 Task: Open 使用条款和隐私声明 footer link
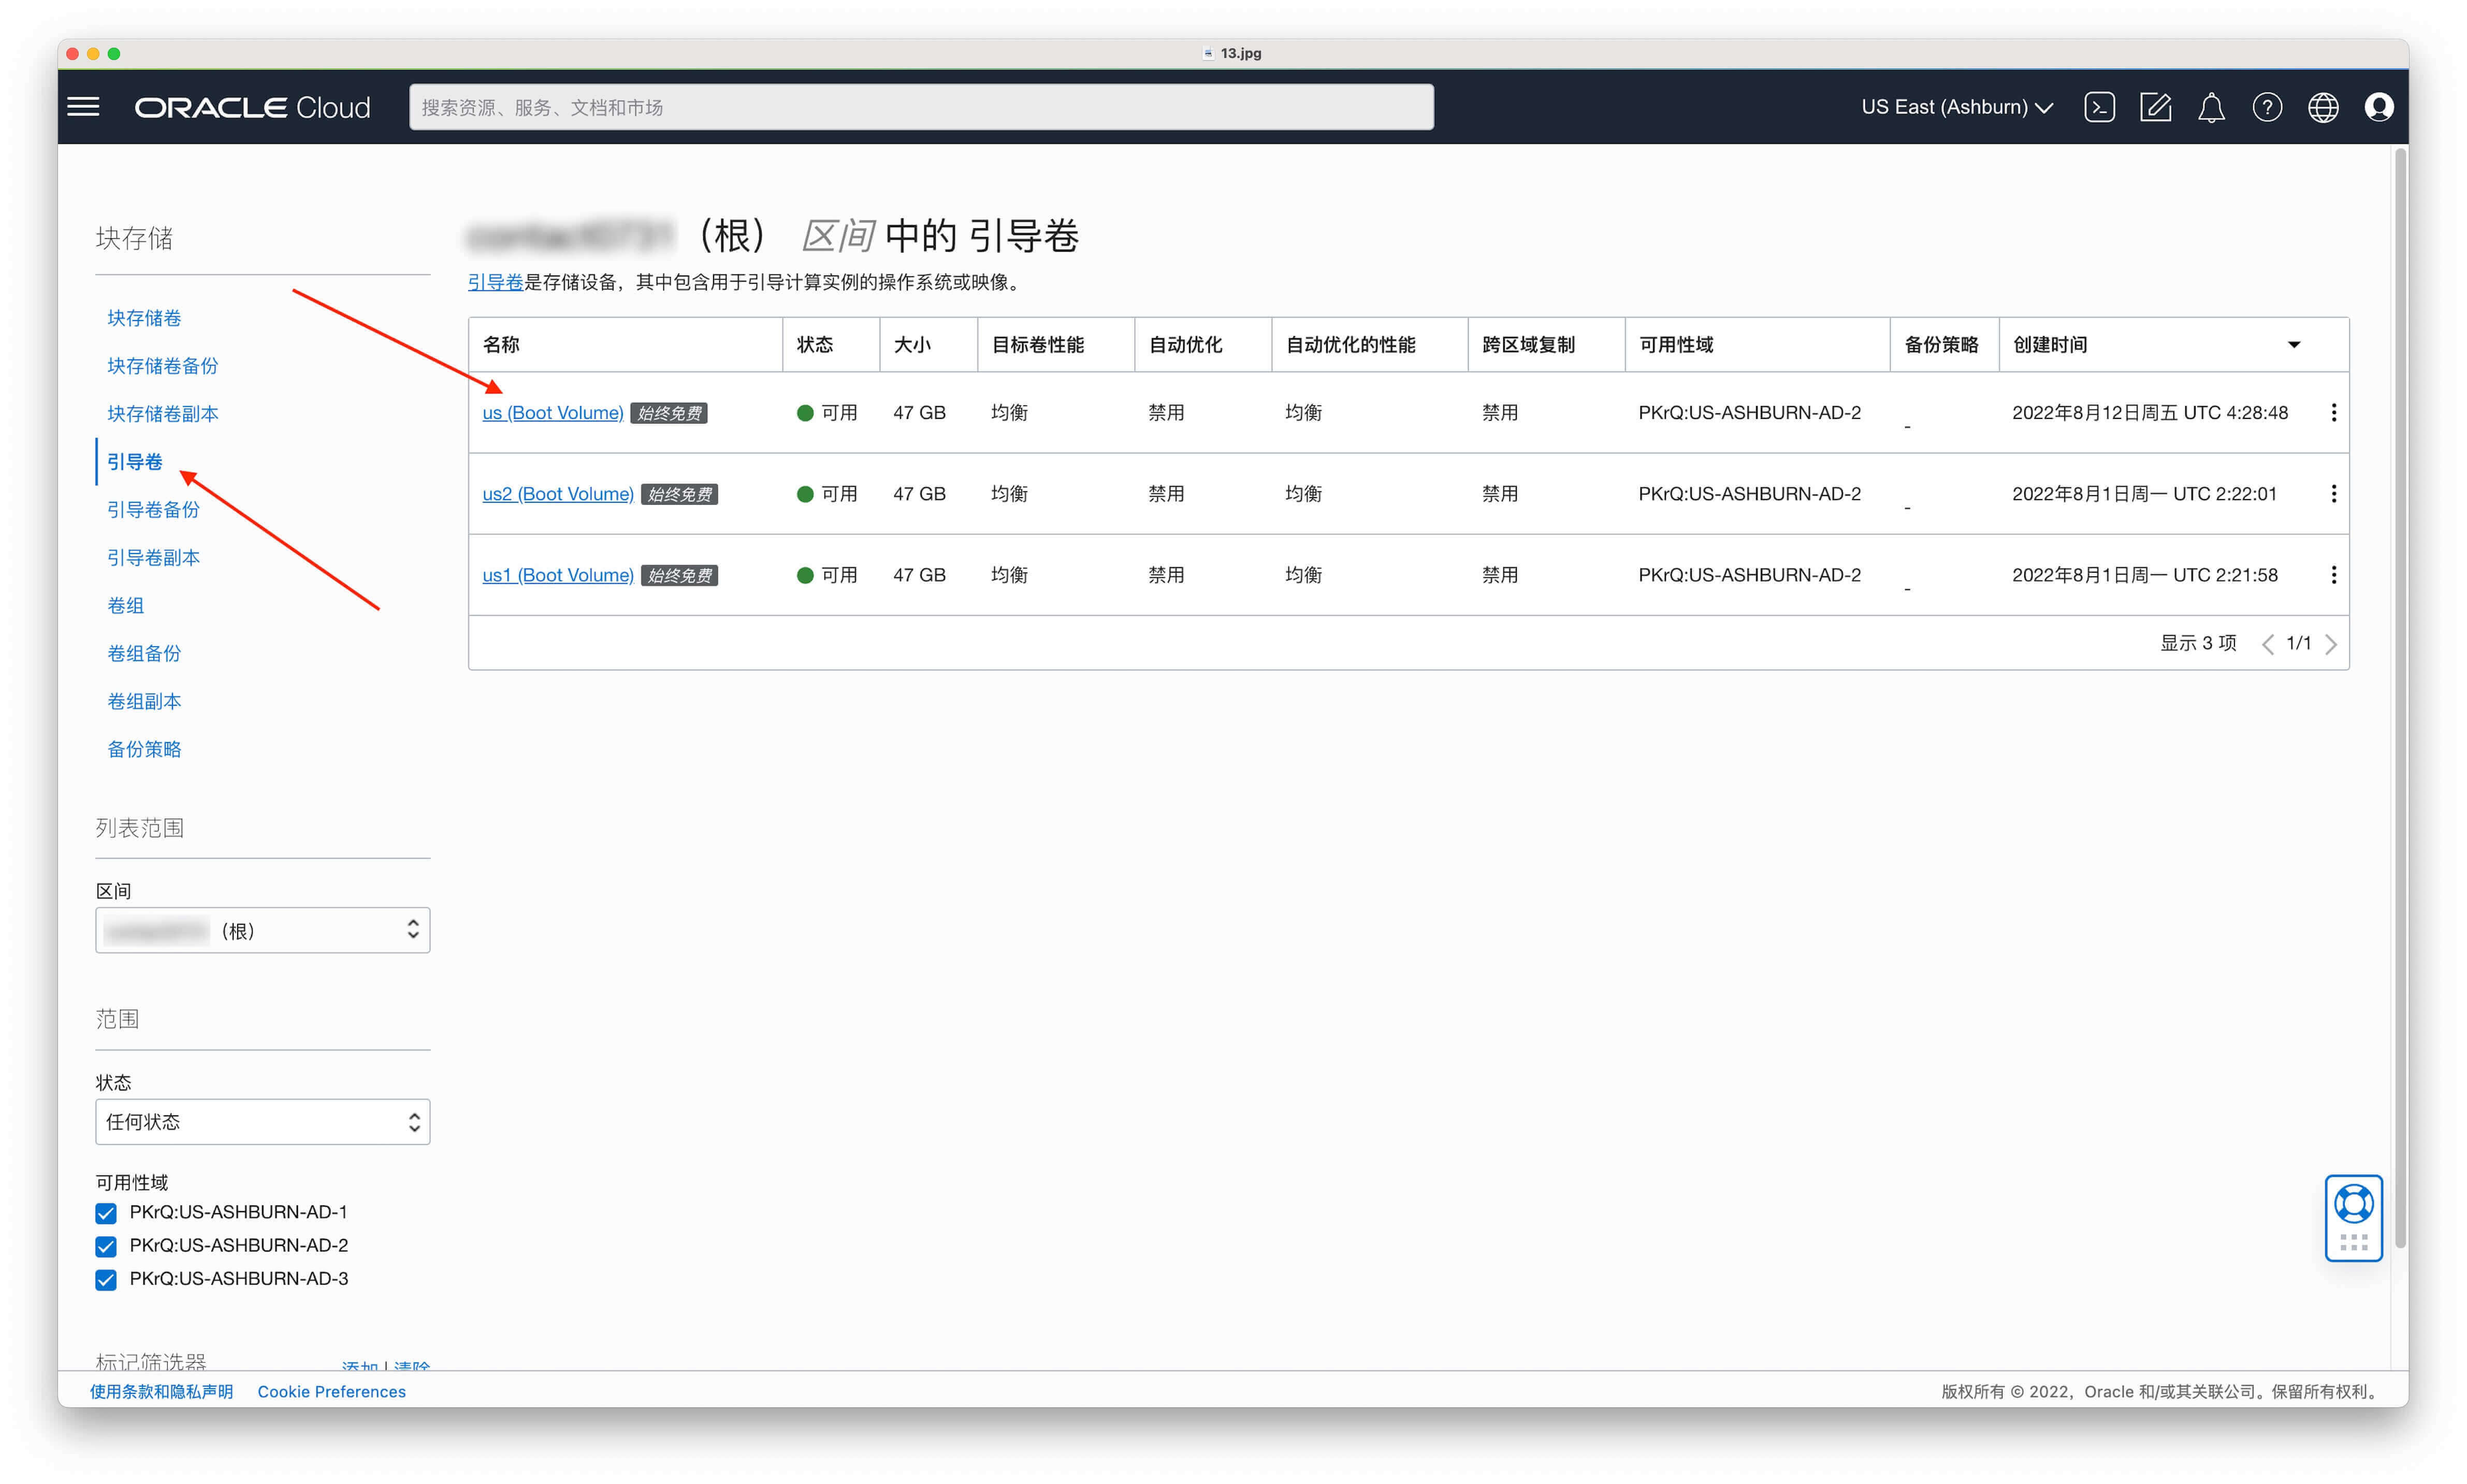[x=161, y=1391]
